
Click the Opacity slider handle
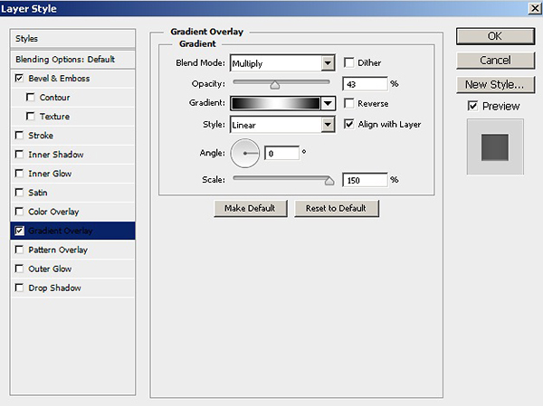click(x=274, y=85)
